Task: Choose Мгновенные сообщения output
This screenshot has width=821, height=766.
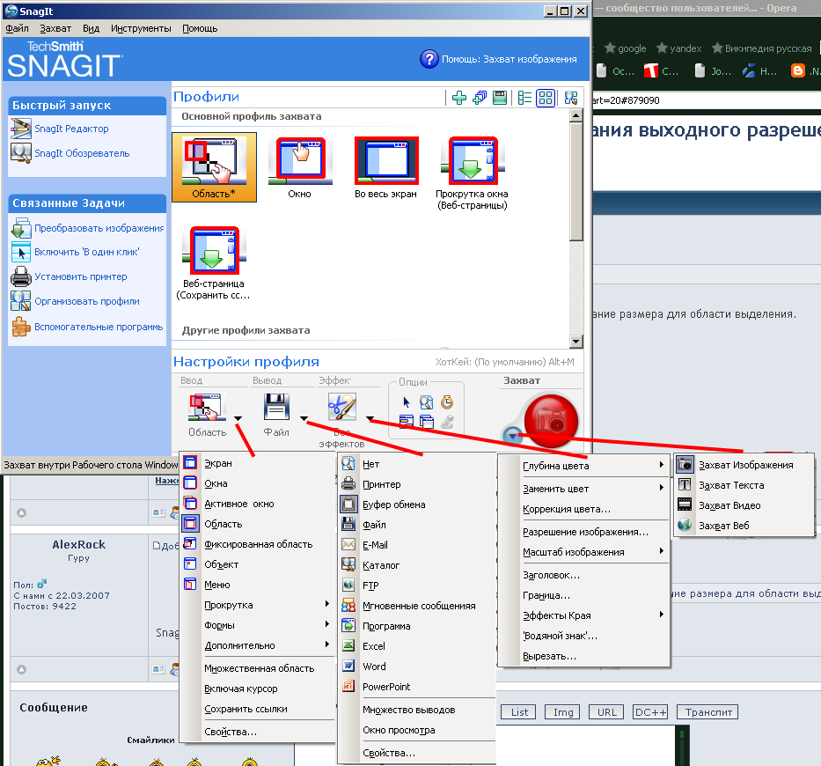Action: (x=417, y=606)
